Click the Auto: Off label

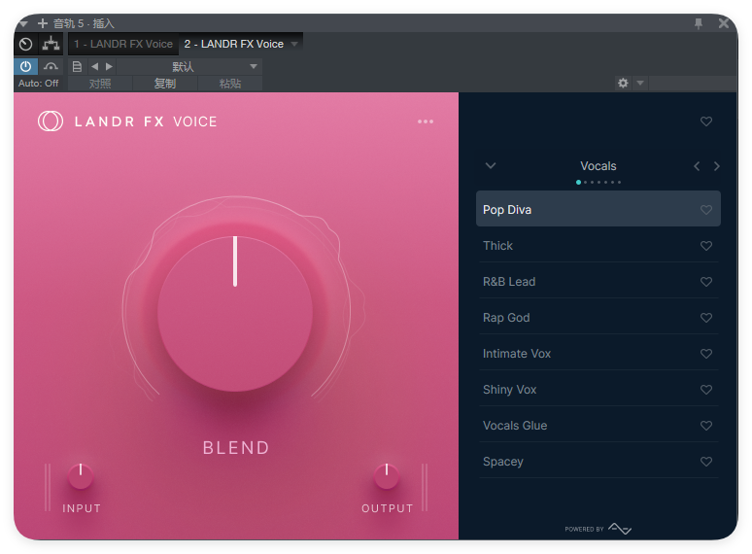38,83
